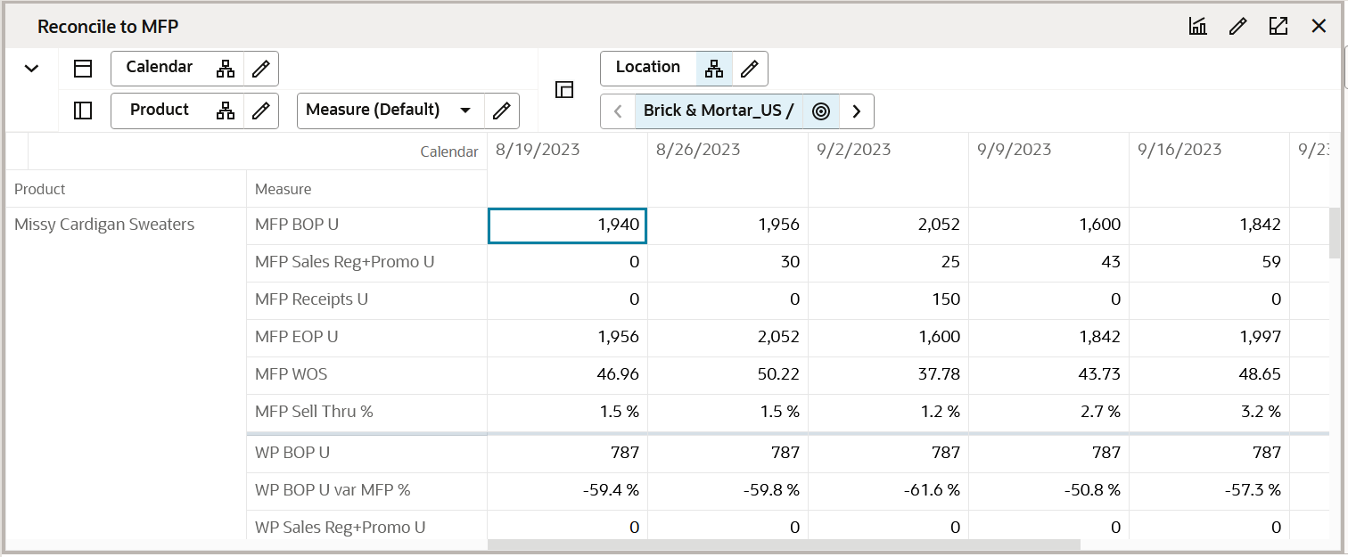Click the Calendar dimension button
Screen dimensions: 1348x557
[160, 68]
